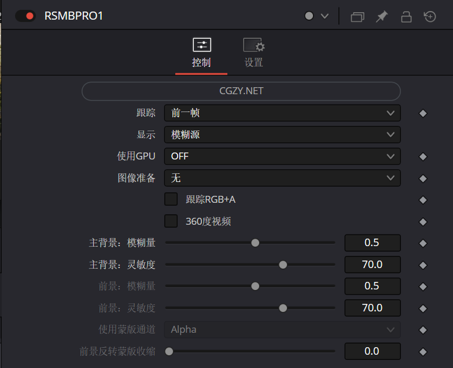Open the node color dot menu
This screenshot has width=453, height=368.
(316, 16)
